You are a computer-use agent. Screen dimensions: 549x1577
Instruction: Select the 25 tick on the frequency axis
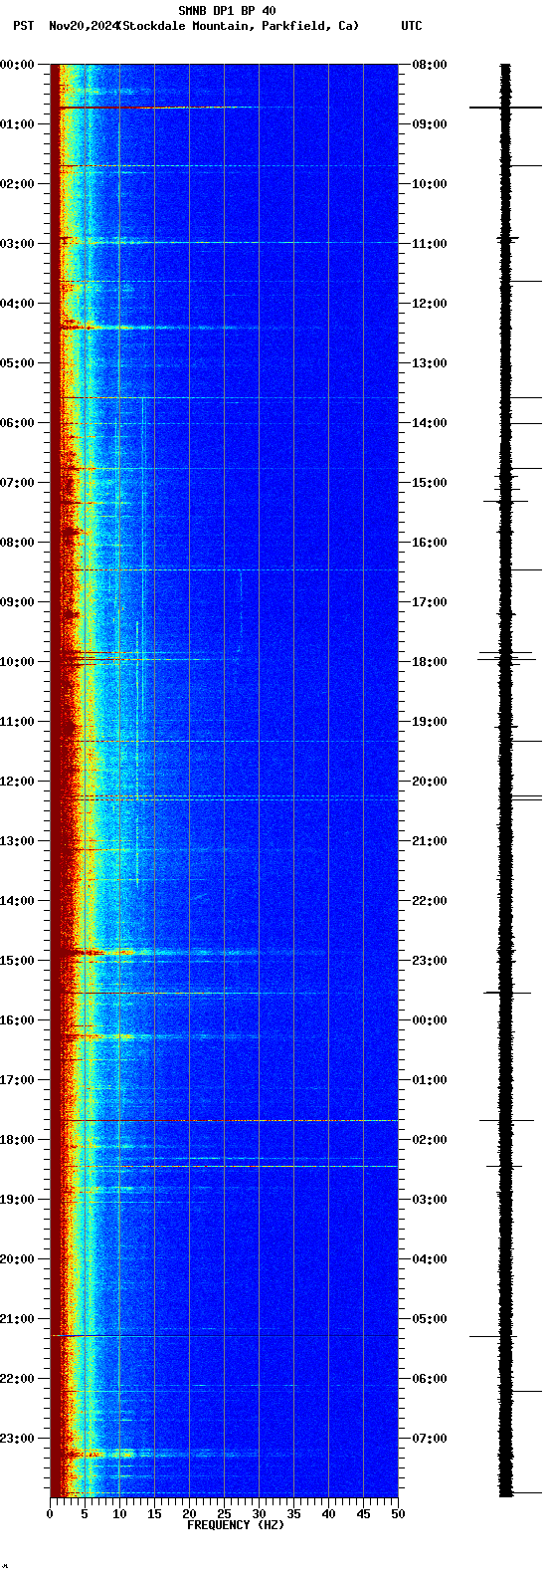click(224, 1514)
